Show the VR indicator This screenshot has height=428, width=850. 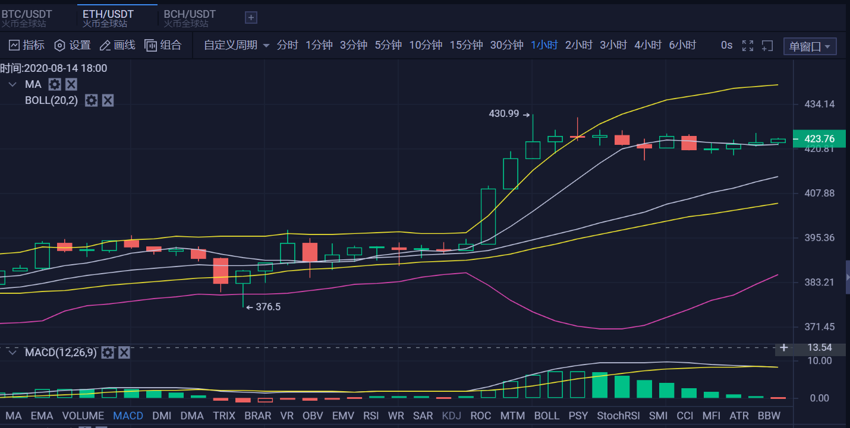click(287, 416)
